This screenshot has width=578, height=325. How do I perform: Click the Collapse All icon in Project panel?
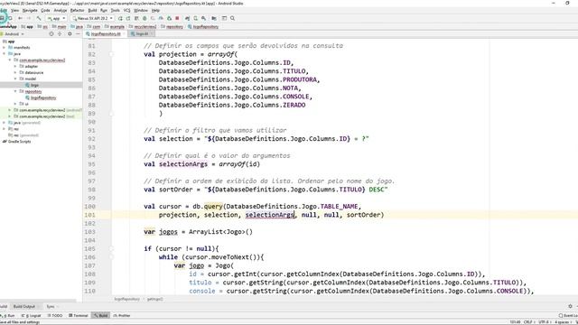[x=60, y=34]
